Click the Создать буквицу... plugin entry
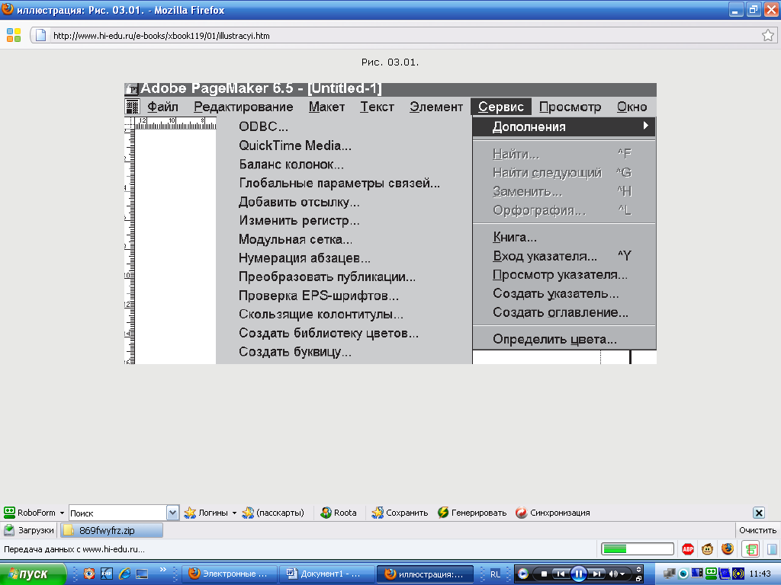781x585 pixels. (295, 352)
